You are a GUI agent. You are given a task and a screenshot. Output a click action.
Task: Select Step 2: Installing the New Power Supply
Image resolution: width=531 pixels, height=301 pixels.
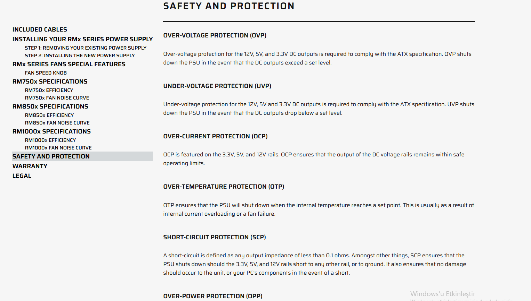pyautogui.click(x=80, y=55)
